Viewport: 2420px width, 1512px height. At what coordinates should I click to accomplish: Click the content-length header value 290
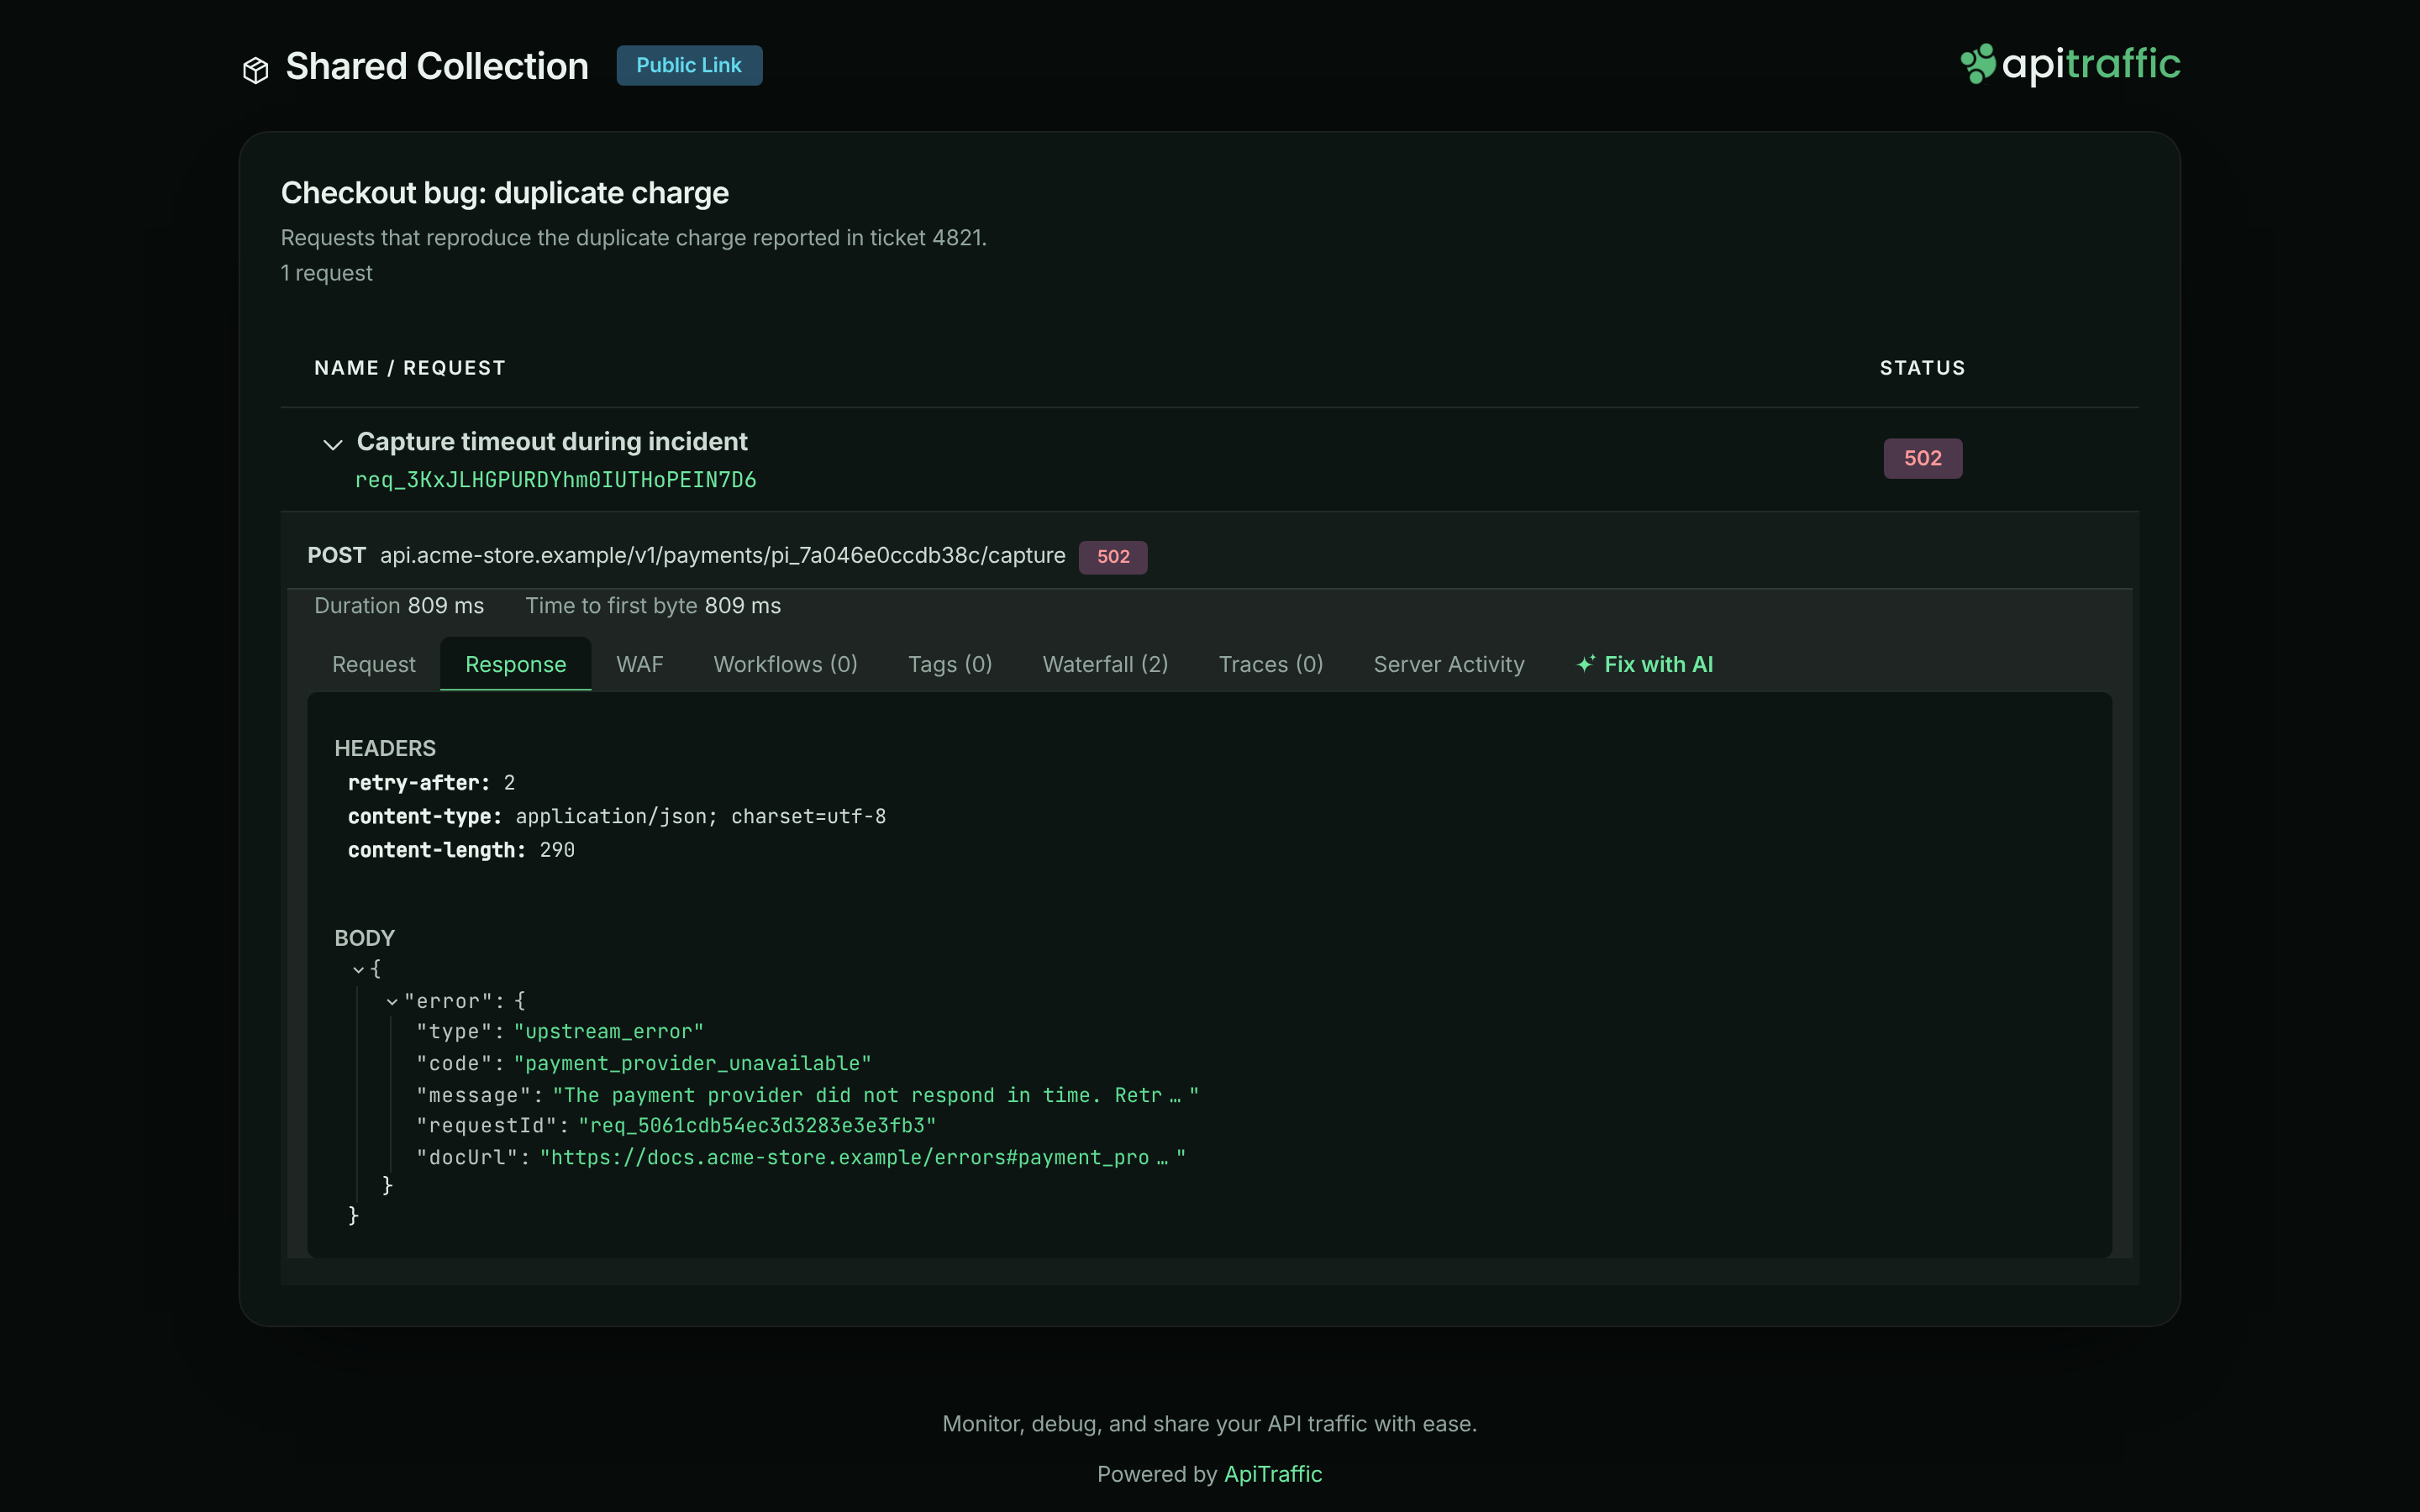point(557,850)
